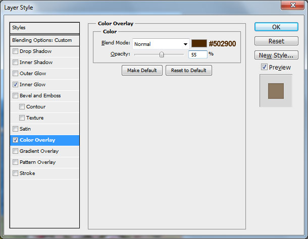This screenshot has height=239, width=308.
Task: Open the dark brown overlay color swatch
Action: tap(199, 44)
